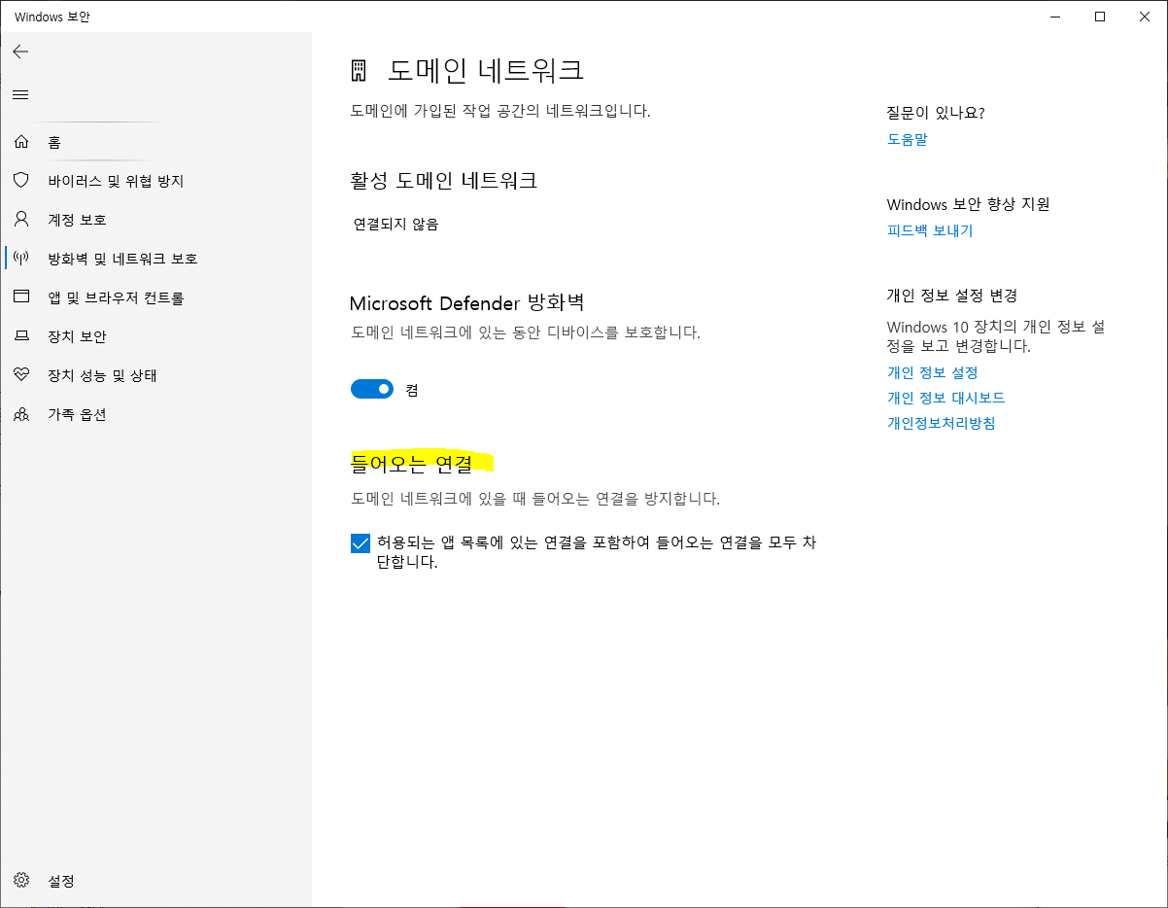This screenshot has width=1168, height=908.
Task: Click the shield icon for virus protection
Action: coord(21,181)
